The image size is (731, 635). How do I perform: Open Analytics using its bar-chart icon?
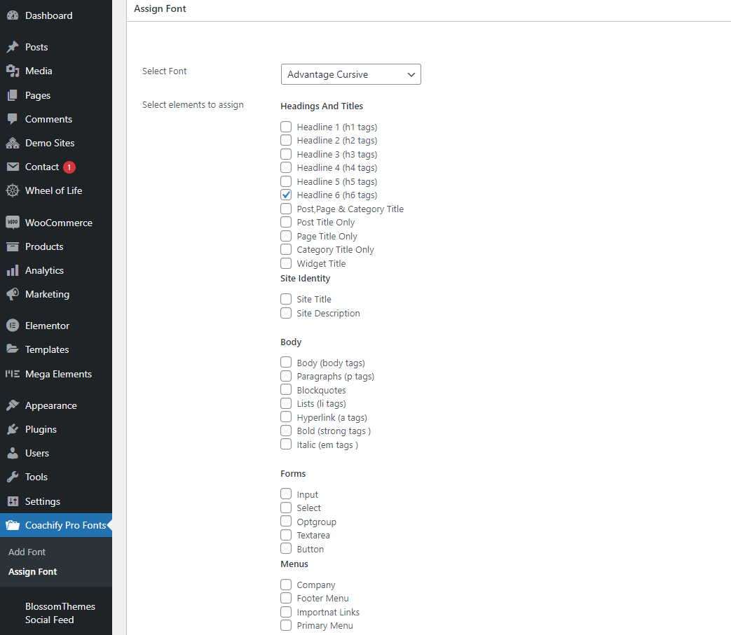point(14,270)
